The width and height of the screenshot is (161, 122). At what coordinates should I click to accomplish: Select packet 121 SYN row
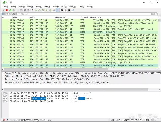click(80, 47)
